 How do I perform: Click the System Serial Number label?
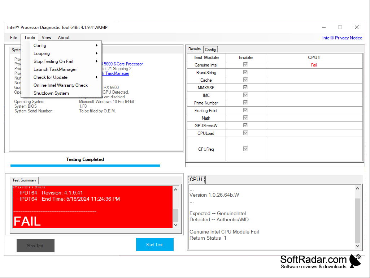tap(34, 111)
